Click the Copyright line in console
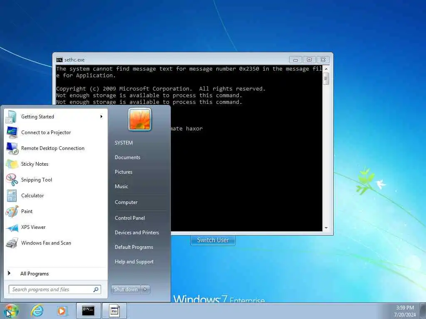 (x=161, y=89)
